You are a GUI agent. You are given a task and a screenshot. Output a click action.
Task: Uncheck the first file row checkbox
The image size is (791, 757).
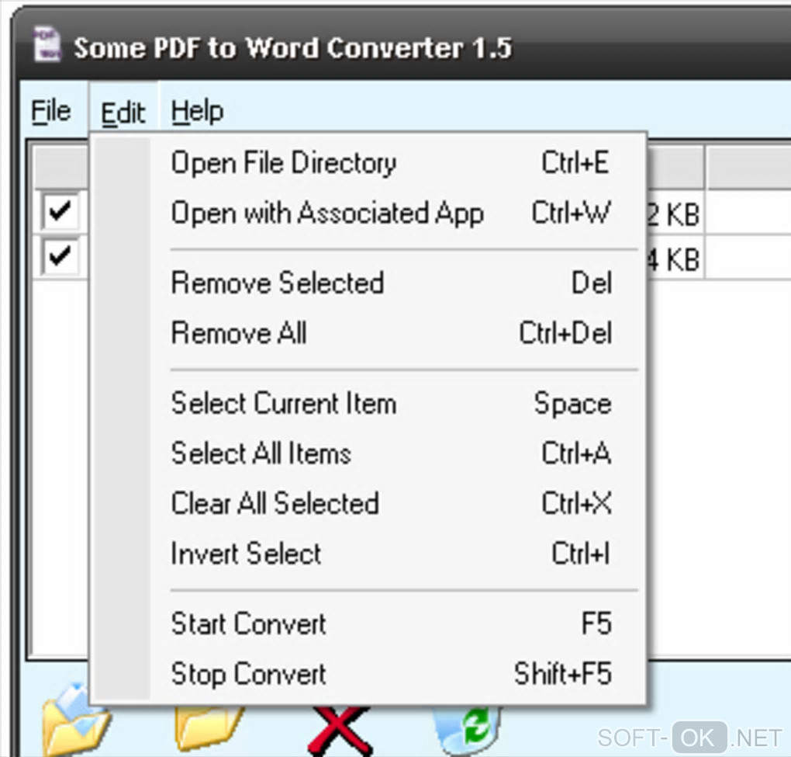(60, 210)
